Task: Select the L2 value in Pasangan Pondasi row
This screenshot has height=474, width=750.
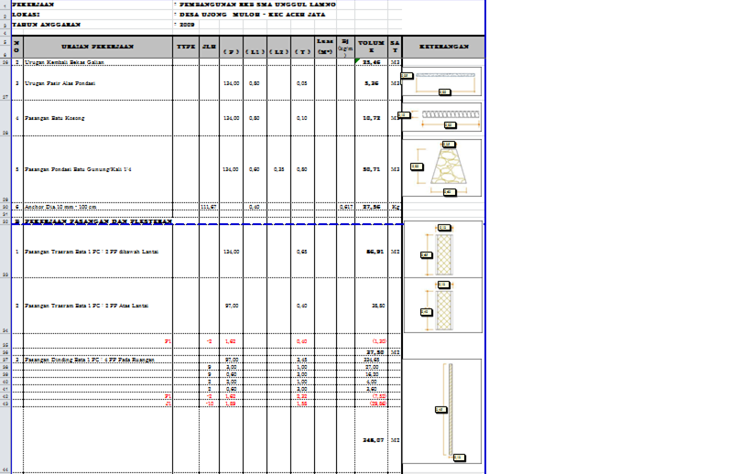Action: click(x=278, y=169)
